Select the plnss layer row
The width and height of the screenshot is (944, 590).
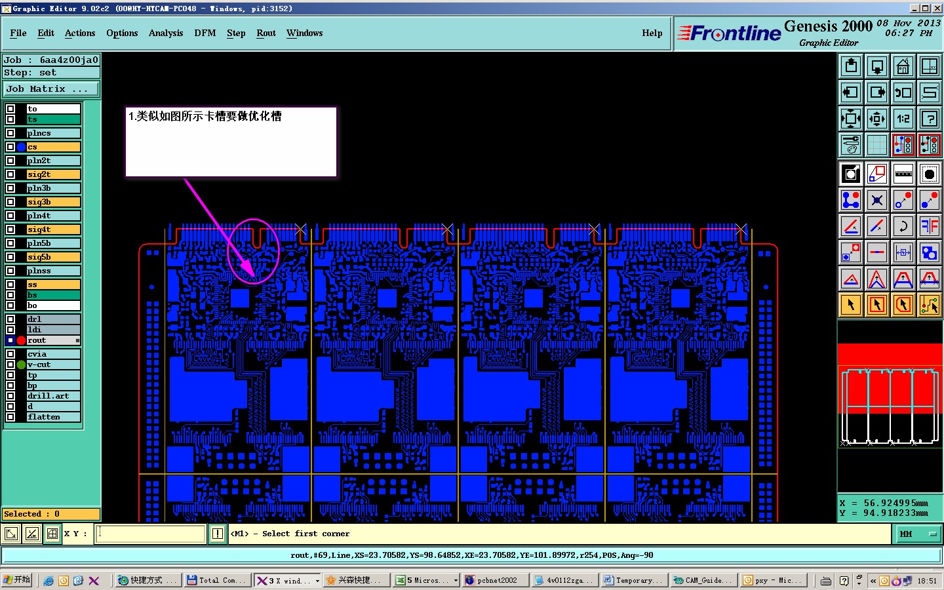tap(53, 271)
